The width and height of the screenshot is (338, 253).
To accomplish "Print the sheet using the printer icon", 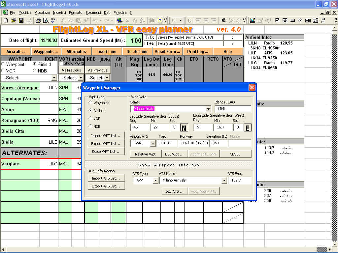I will pos(38,20).
